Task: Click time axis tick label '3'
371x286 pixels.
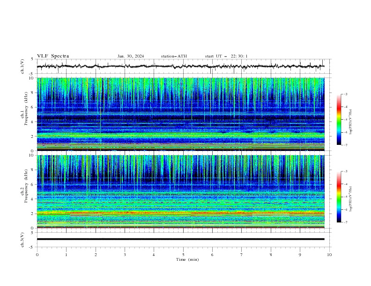Action: tap(125, 255)
